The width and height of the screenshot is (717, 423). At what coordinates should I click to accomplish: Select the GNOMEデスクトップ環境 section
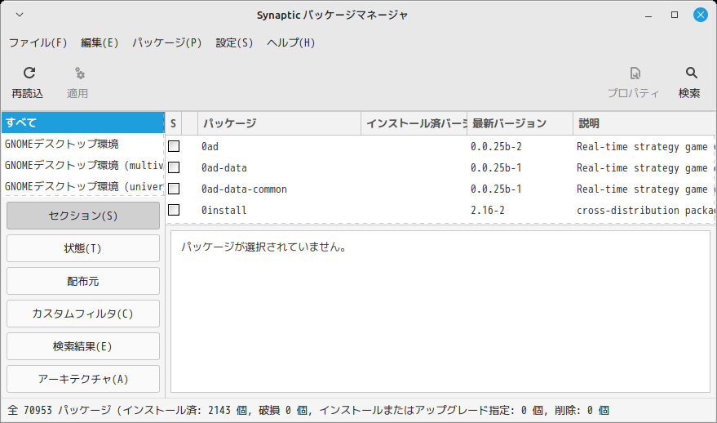click(x=83, y=144)
